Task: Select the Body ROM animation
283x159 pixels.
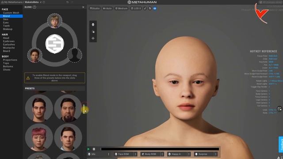Action: pyautogui.click(x=151, y=154)
